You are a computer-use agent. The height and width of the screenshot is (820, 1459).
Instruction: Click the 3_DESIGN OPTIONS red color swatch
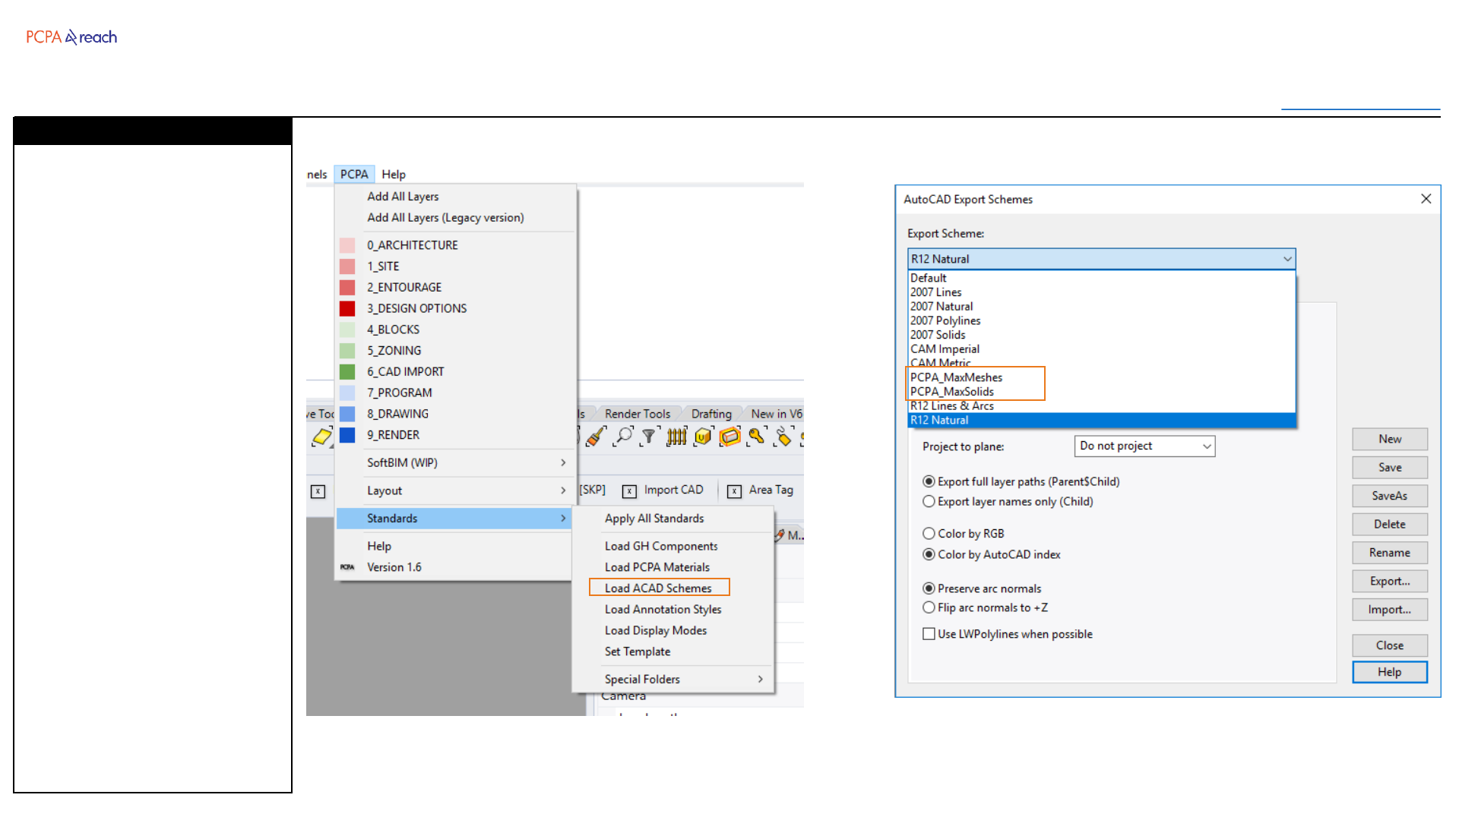(347, 308)
